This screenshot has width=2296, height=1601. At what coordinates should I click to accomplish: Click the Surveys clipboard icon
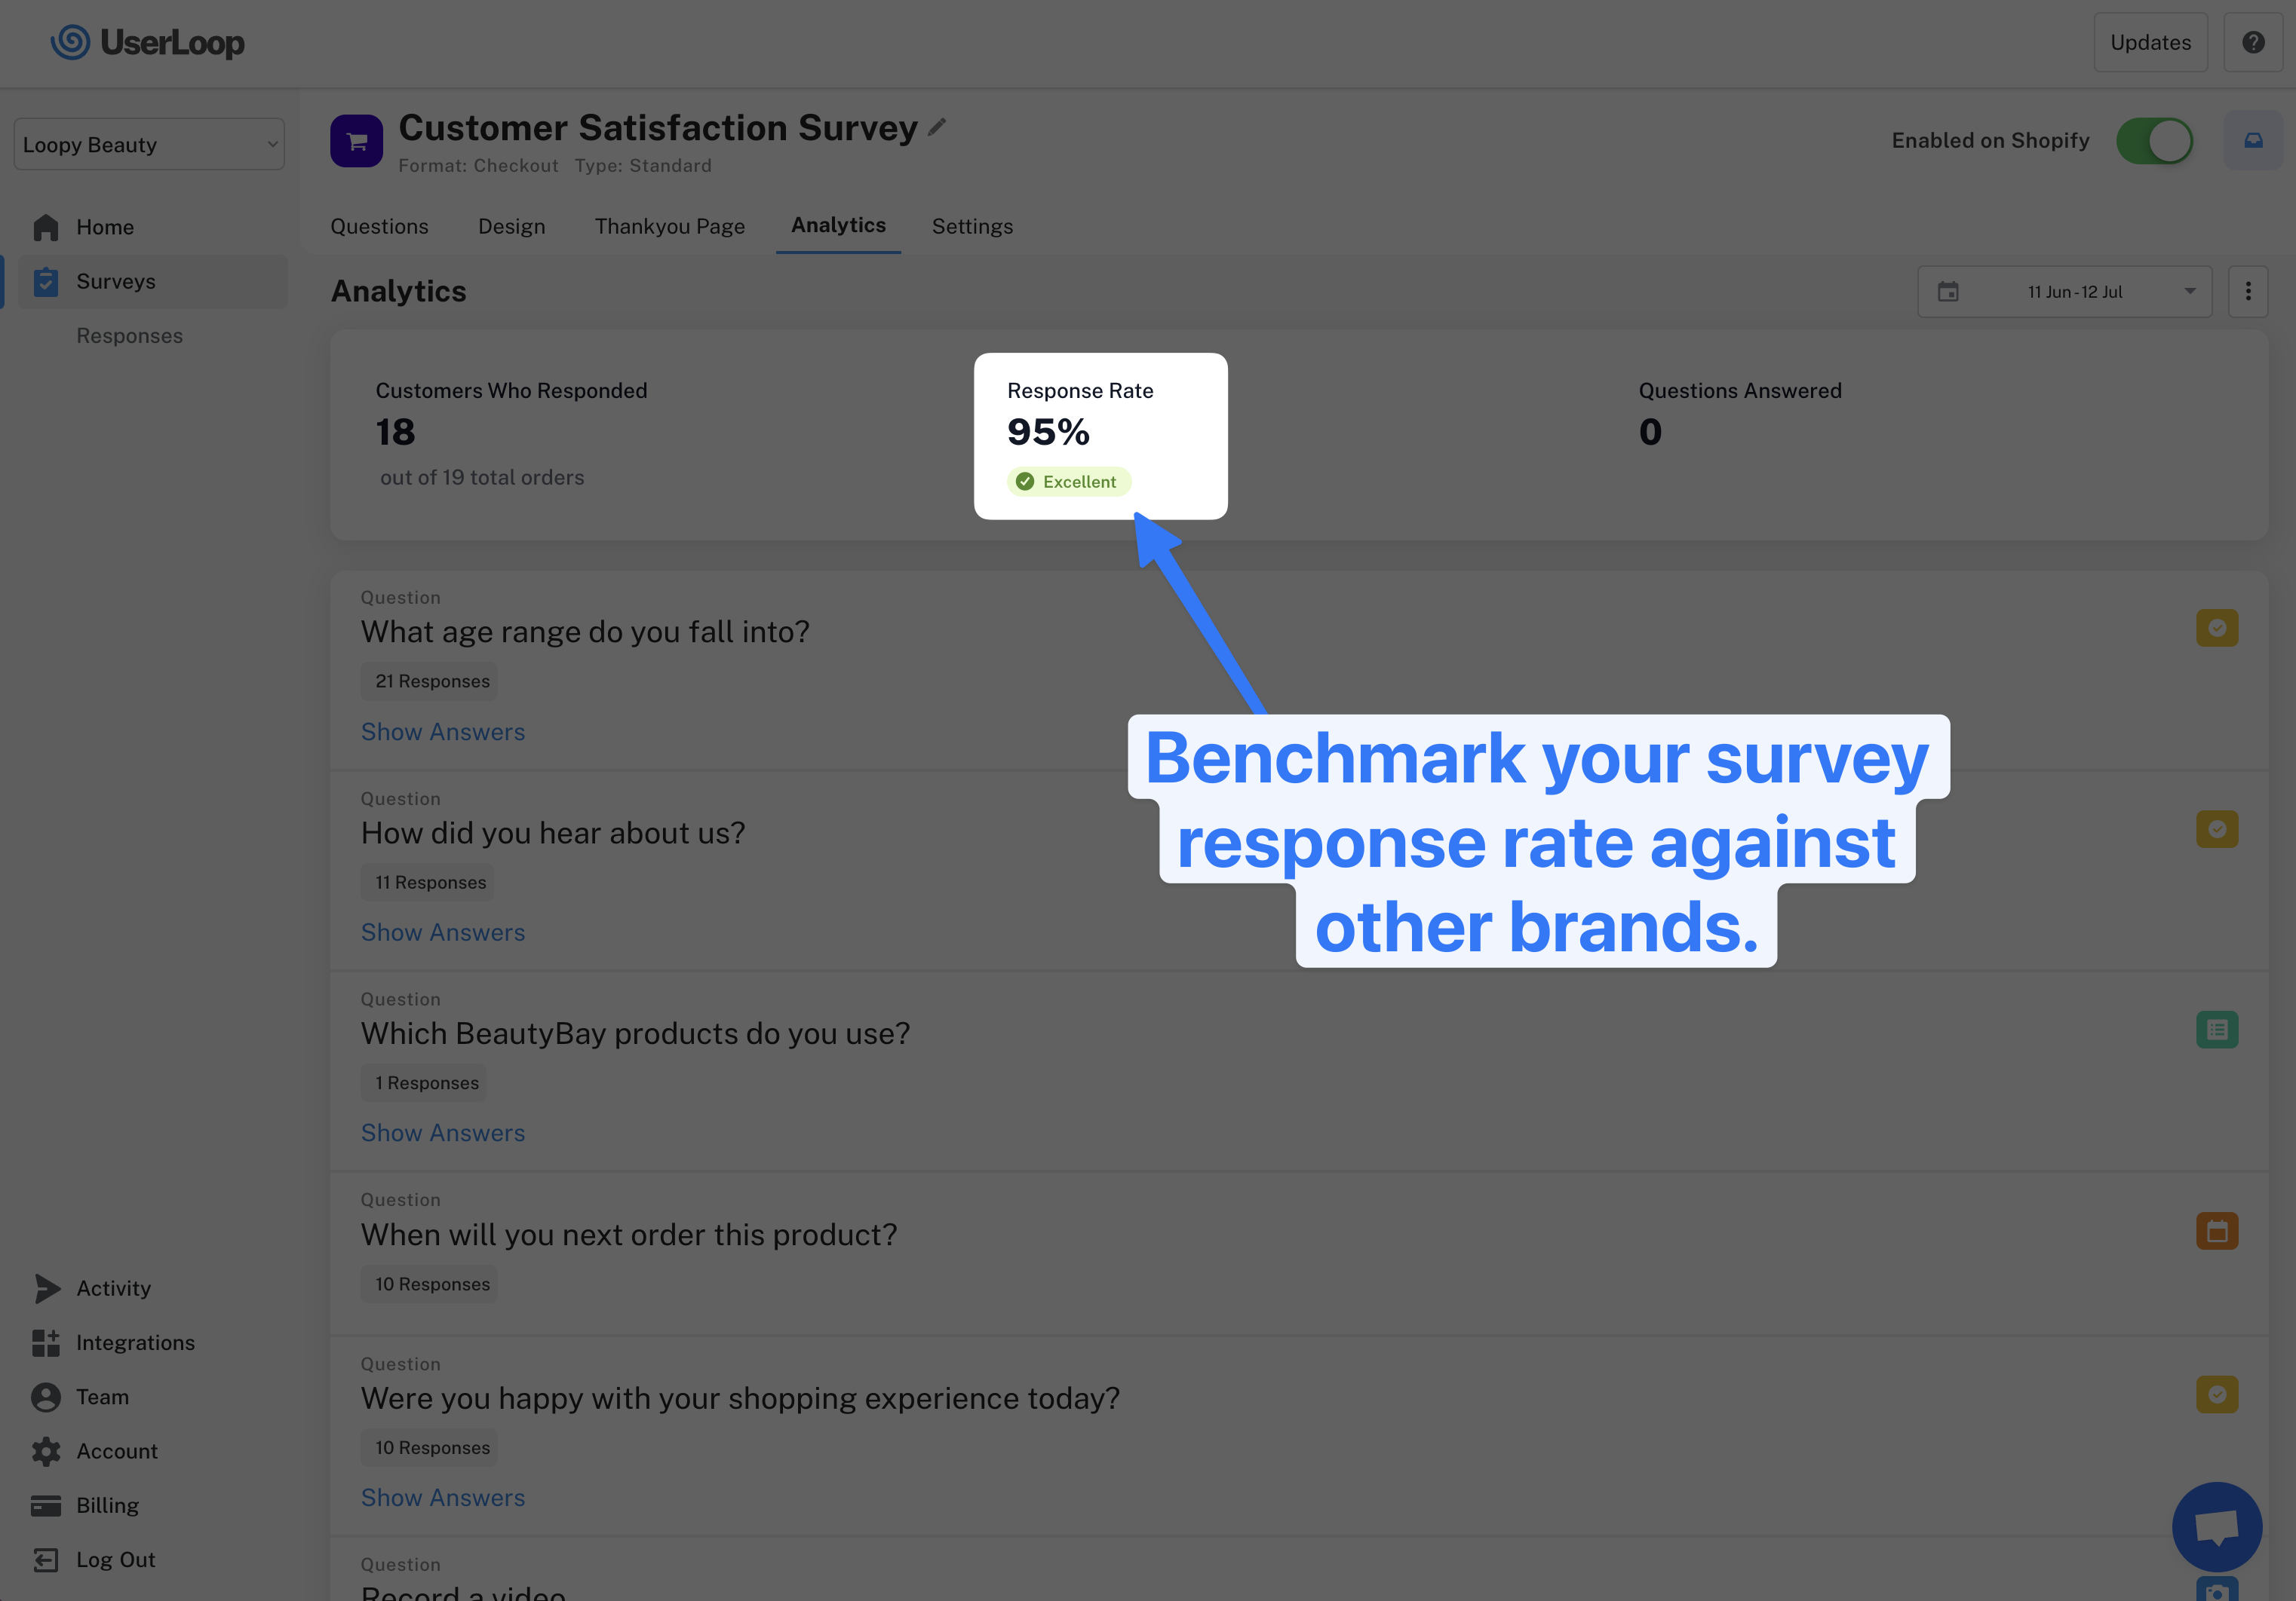tap(46, 282)
